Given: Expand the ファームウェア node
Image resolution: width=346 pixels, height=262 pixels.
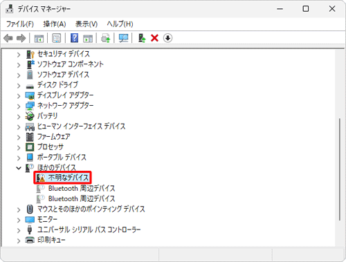Looking at the screenshot, I should (19, 138).
